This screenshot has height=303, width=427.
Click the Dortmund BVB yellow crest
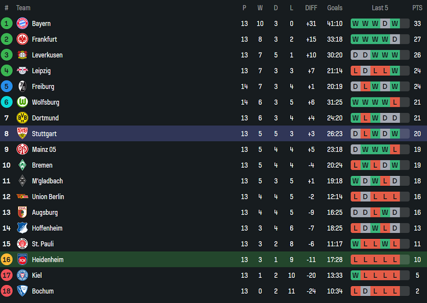point(22,118)
